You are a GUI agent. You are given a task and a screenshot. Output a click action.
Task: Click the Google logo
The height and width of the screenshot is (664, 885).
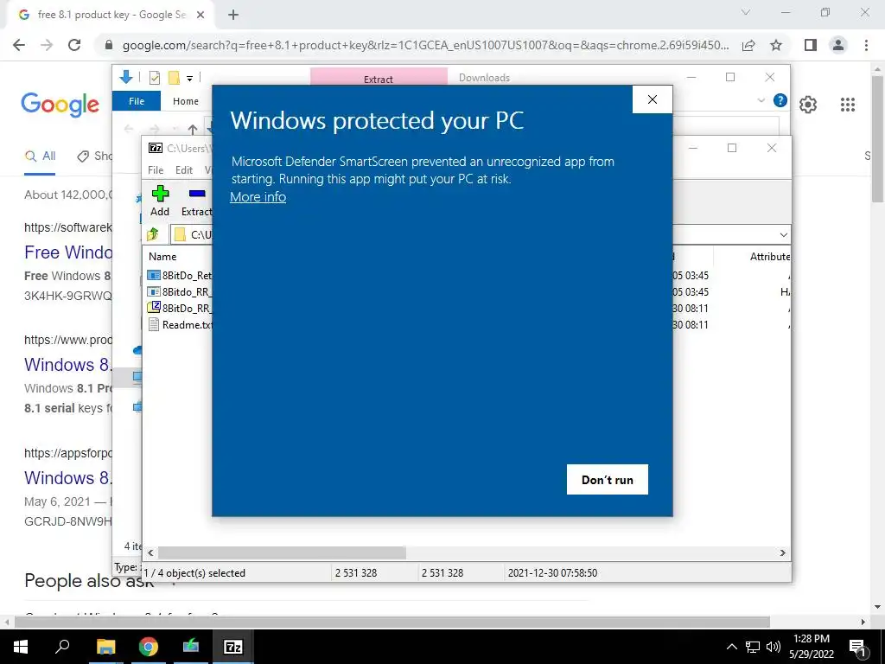pos(60,105)
